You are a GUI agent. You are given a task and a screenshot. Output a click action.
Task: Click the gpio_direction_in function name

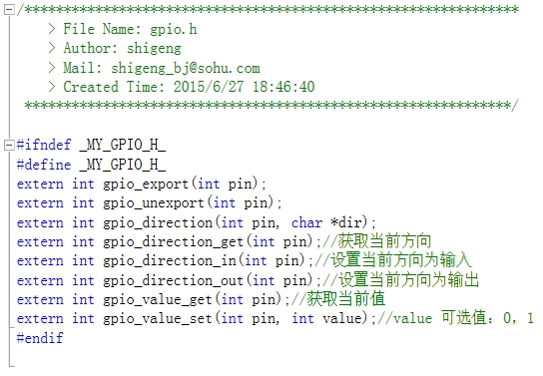[170, 261]
